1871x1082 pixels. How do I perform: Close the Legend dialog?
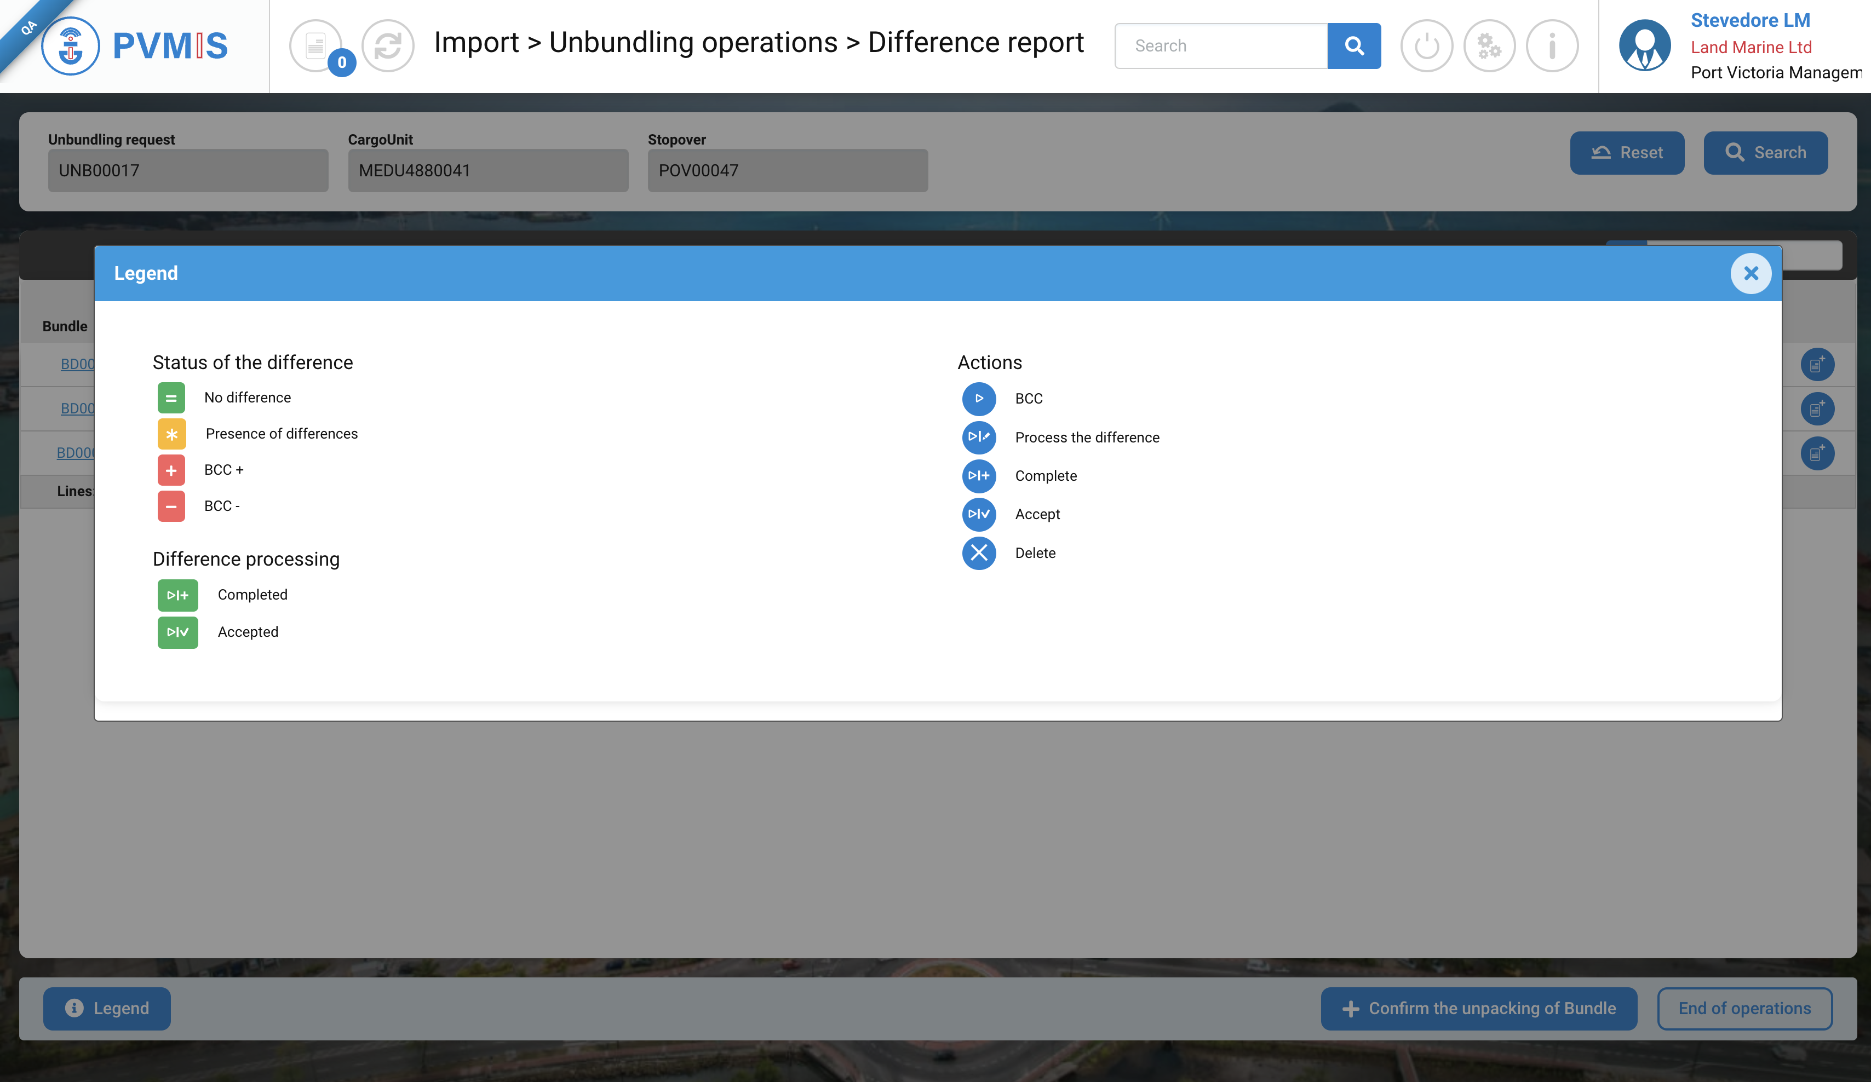coord(1750,274)
